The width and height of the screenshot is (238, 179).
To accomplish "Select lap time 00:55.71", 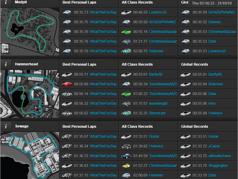I will [81, 75].
